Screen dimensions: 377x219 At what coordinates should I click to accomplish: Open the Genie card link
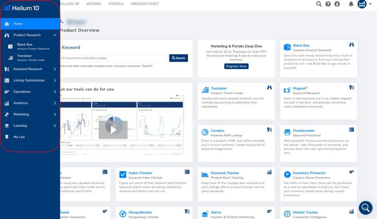coord(64,212)
